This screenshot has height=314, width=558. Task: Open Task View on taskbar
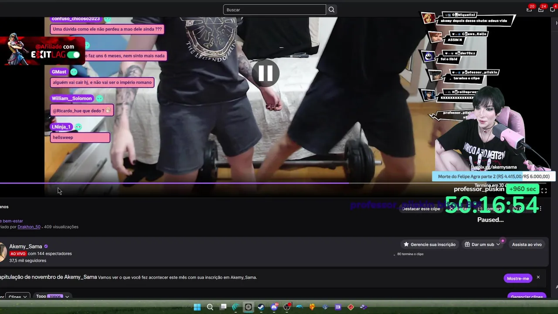[223, 307]
